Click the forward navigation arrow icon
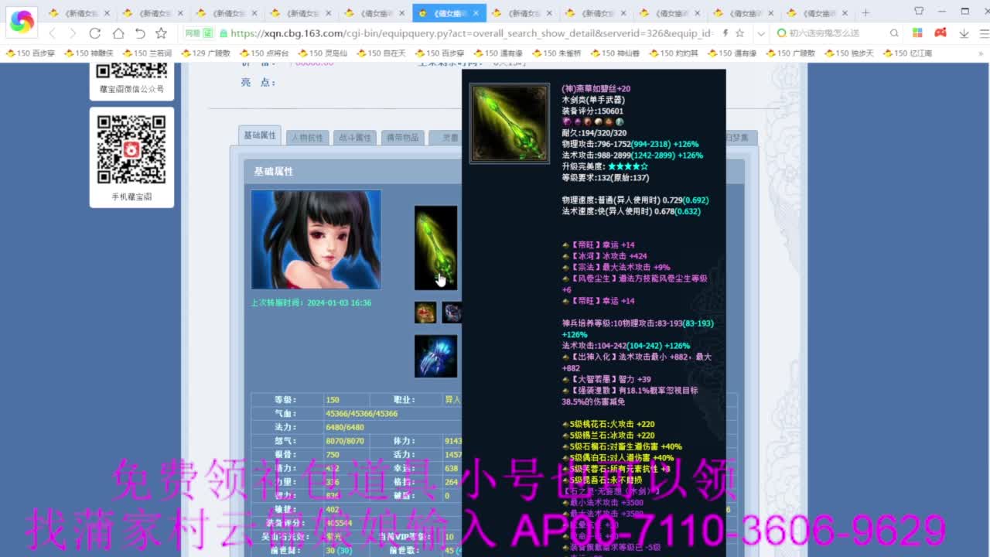The height and width of the screenshot is (557, 990). [x=73, y=34]
